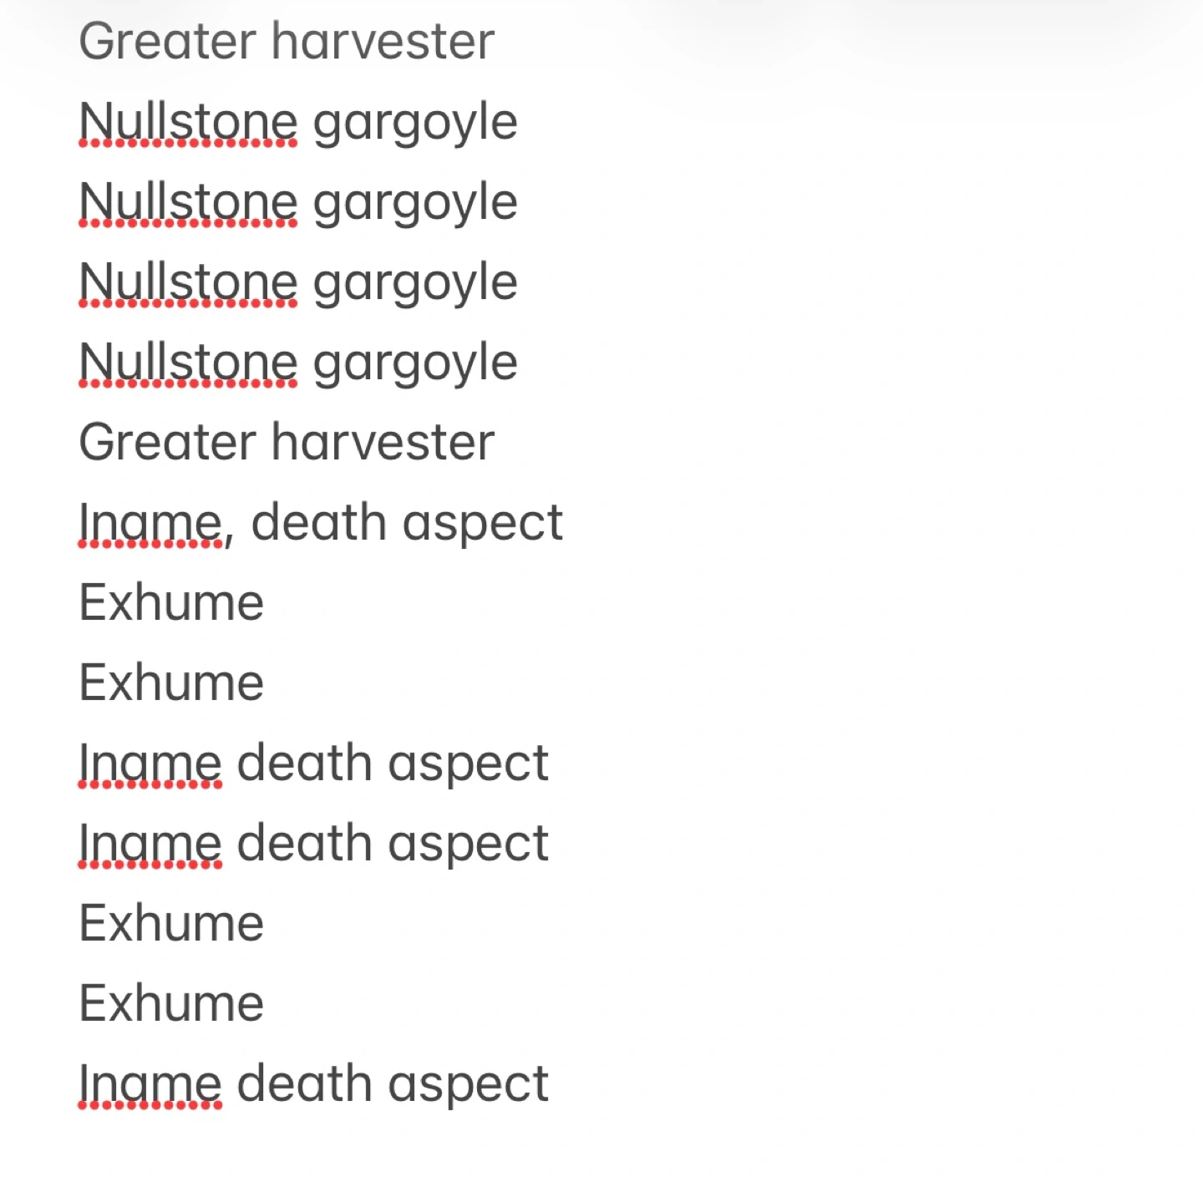Place cursor in the topmost Greater harvester line

coord(287,41)
